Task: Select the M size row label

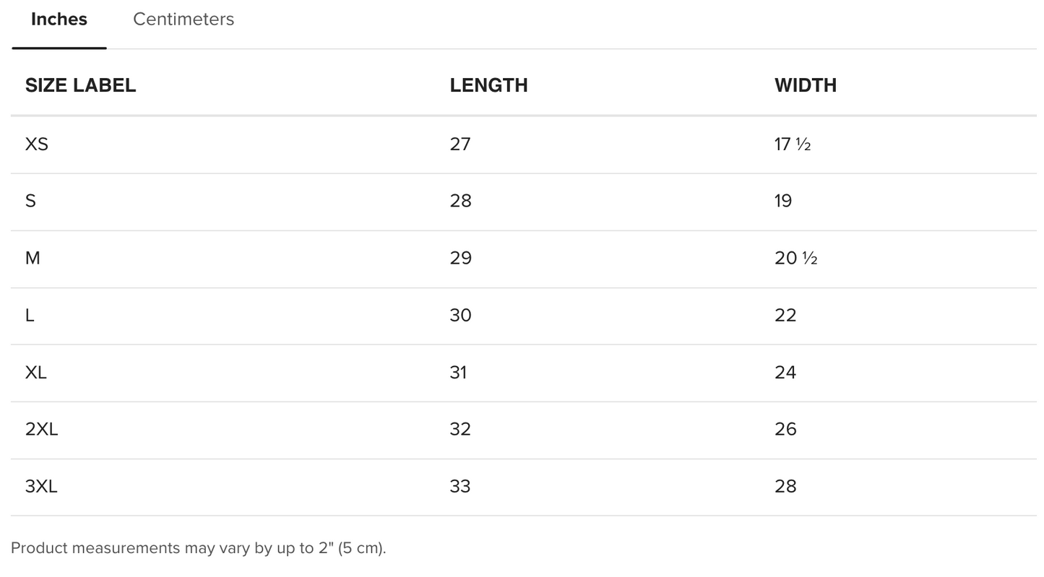Action: coord(33,258)
